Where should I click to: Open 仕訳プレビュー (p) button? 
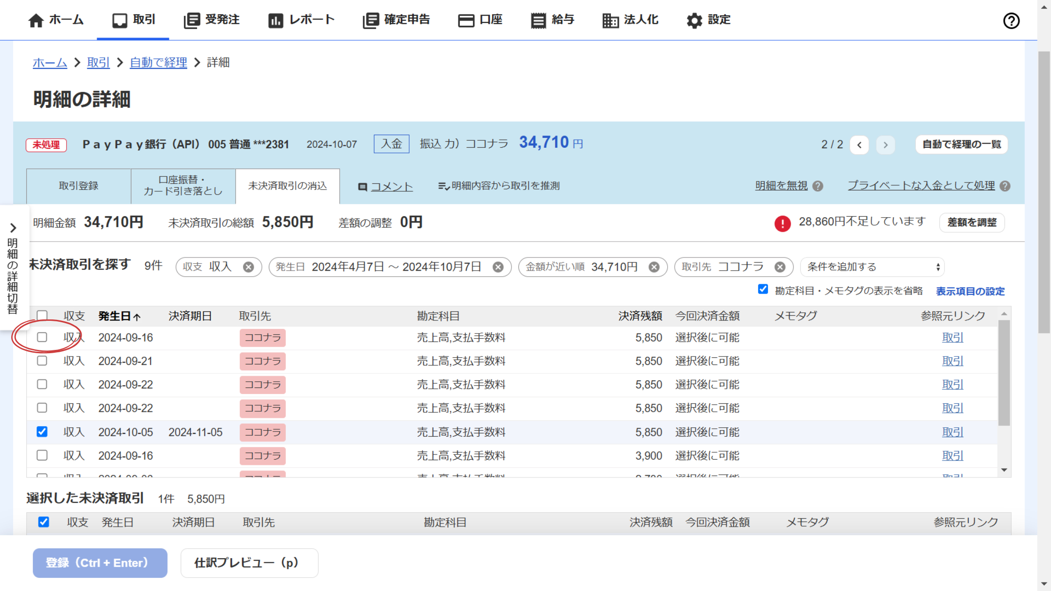coord(249,563)
